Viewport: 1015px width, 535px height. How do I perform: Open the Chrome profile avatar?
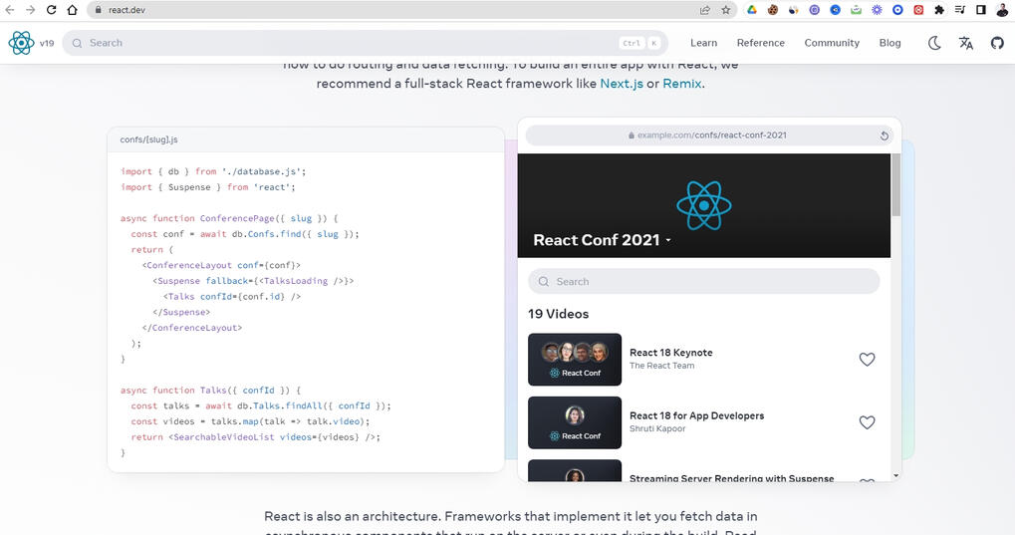pos(1002,10)
